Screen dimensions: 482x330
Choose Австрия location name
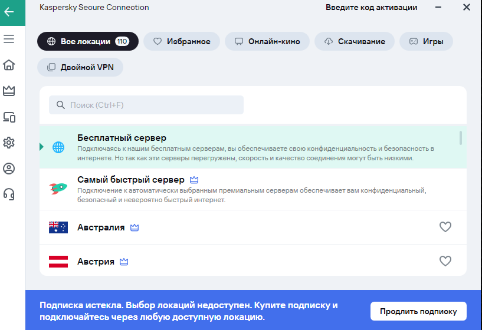point(96,262)
